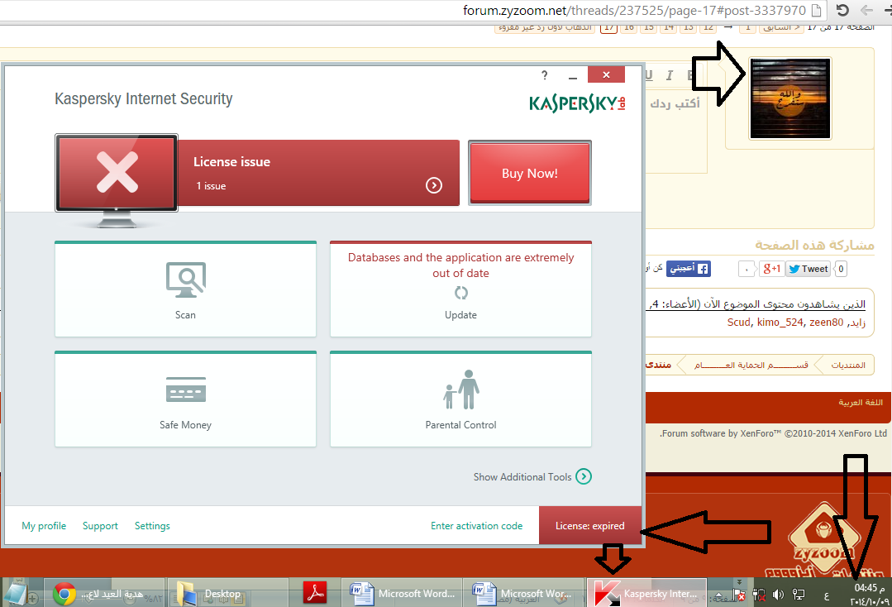
Task: Go to forum page 16
Action: 628,27
